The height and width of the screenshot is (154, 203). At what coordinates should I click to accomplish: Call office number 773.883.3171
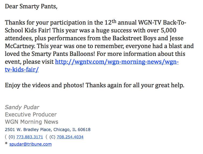pos(30,137)
